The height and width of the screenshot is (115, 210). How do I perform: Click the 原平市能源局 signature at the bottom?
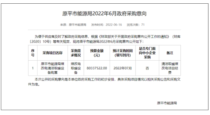167,103
